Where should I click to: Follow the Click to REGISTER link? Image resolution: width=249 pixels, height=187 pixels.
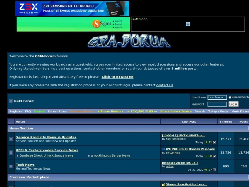tap(117, 77)
